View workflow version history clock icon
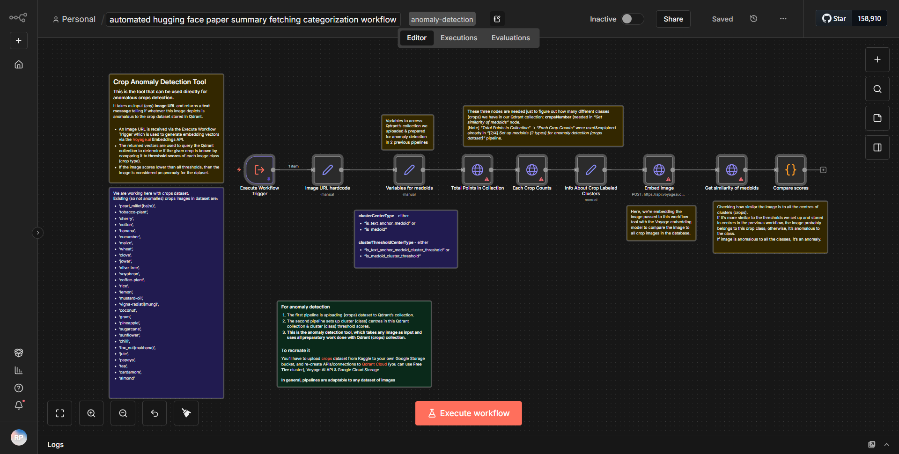Screen dimensions: 899x454 pos(753,19)
